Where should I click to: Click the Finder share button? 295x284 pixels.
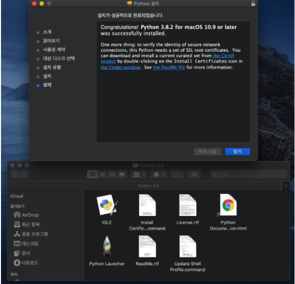(177, 175)
